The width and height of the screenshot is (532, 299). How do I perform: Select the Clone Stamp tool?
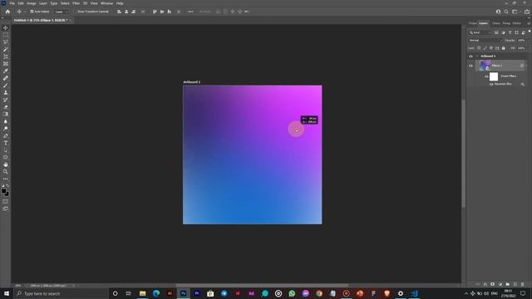(6, 92)
